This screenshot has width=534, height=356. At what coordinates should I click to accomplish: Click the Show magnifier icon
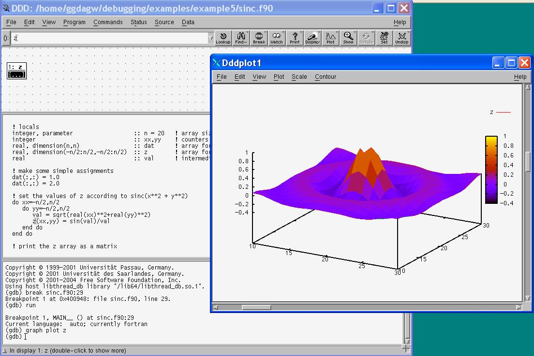pyautogui.click(x=348, y=38)
